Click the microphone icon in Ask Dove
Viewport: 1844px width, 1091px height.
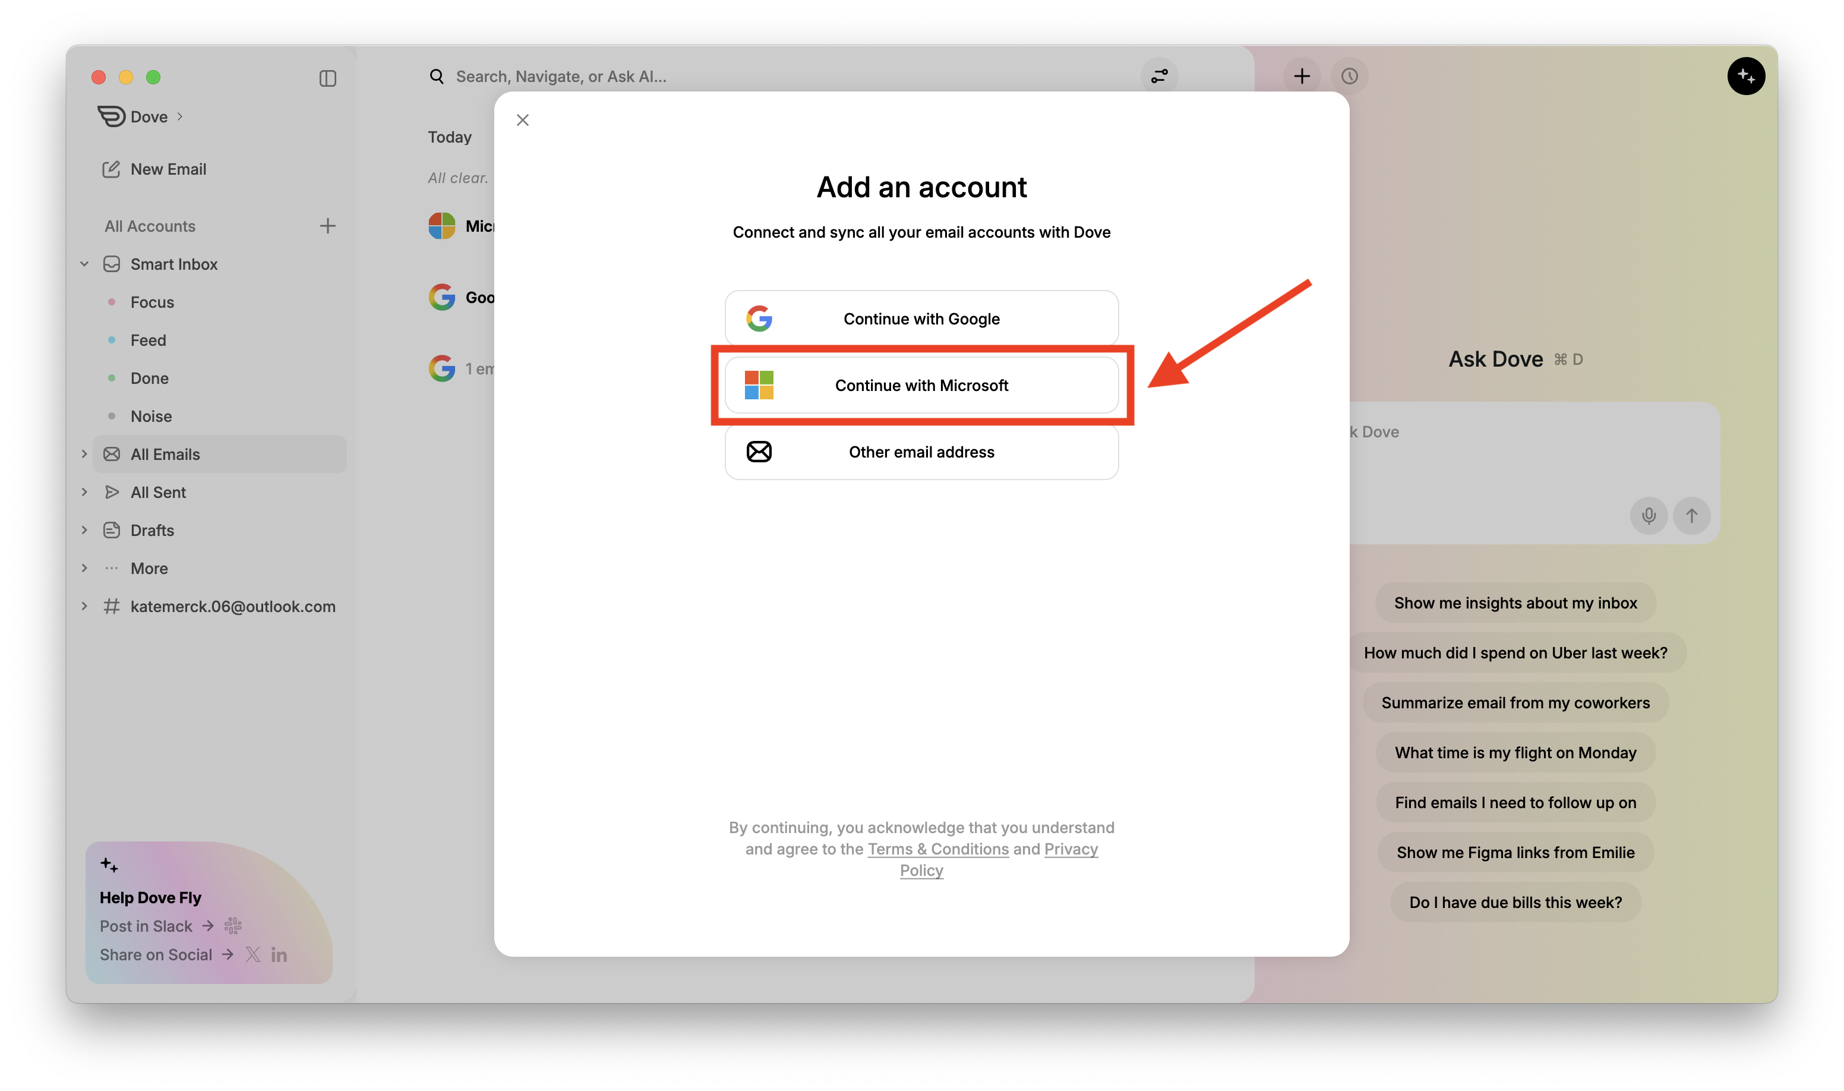click(x=1649, y=515)
